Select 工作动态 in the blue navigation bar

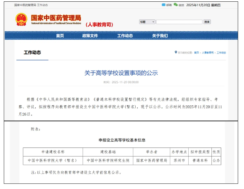(125, 36)
